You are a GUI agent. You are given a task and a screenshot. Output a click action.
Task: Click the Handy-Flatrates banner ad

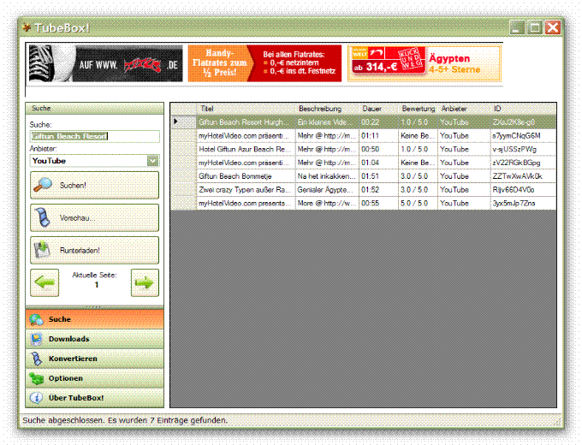click(x=264, y=63)
